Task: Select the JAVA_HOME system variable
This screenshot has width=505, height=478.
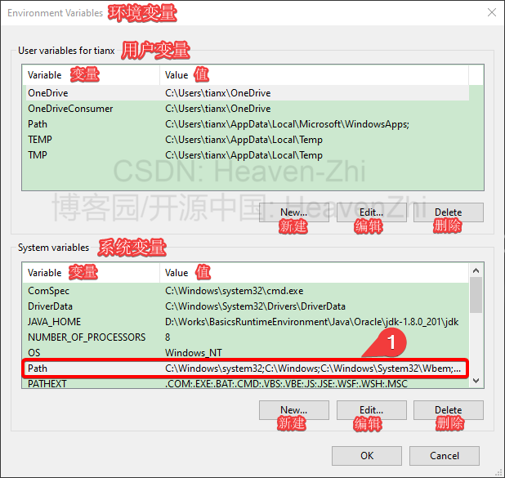Action: point(246,322)
